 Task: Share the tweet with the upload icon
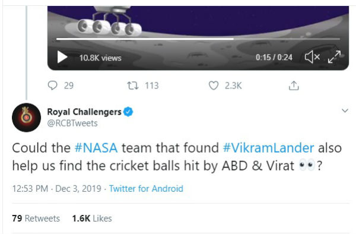(294, 86)
